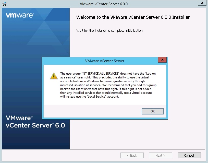
Task: Click the warning dialog's blue title bar
Action: [105, 61]
